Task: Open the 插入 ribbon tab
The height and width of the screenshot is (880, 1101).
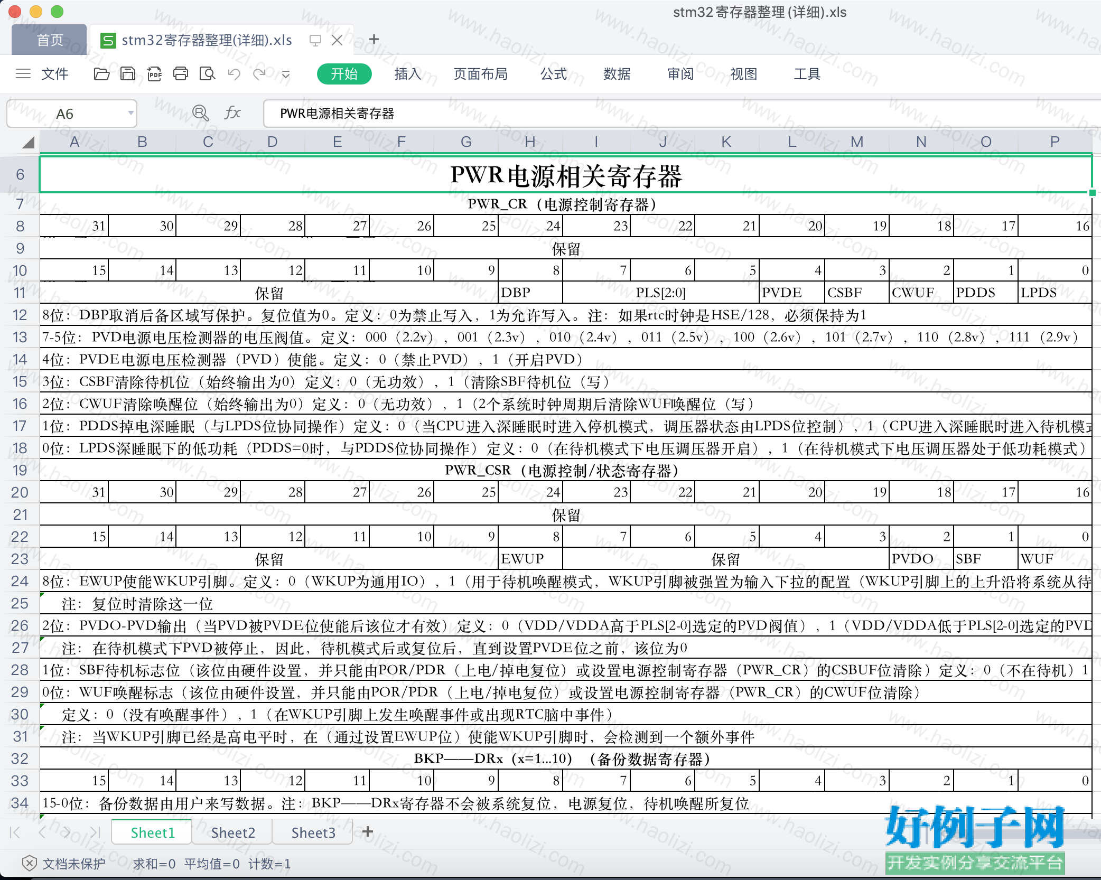Action: [x=408, y=74]
